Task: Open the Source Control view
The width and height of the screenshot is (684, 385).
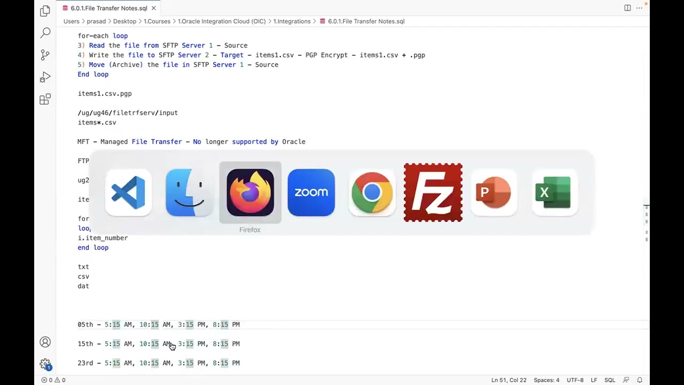Action: point(45,55)
